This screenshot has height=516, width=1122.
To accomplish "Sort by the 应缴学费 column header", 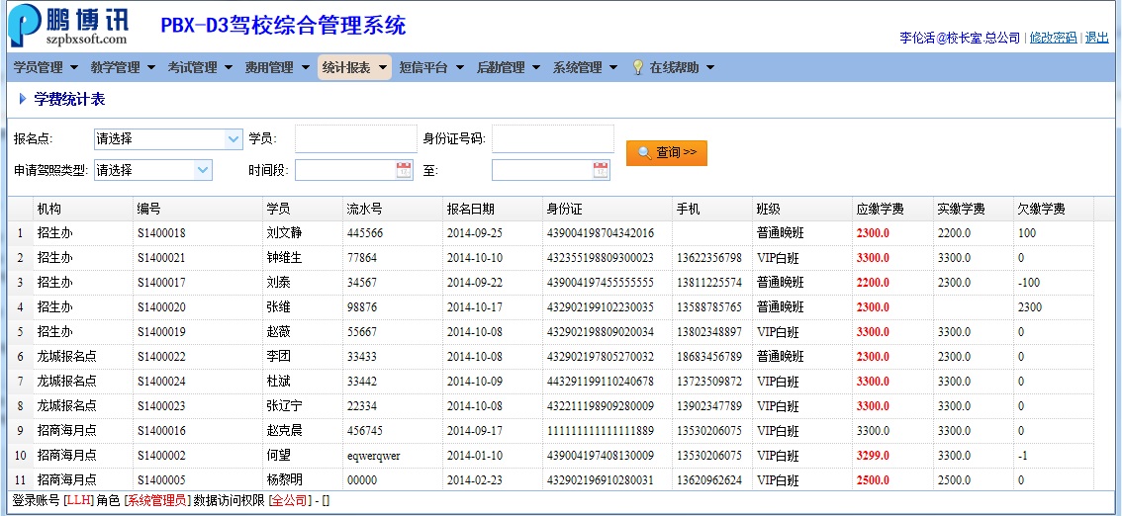I will coord(892,209).
